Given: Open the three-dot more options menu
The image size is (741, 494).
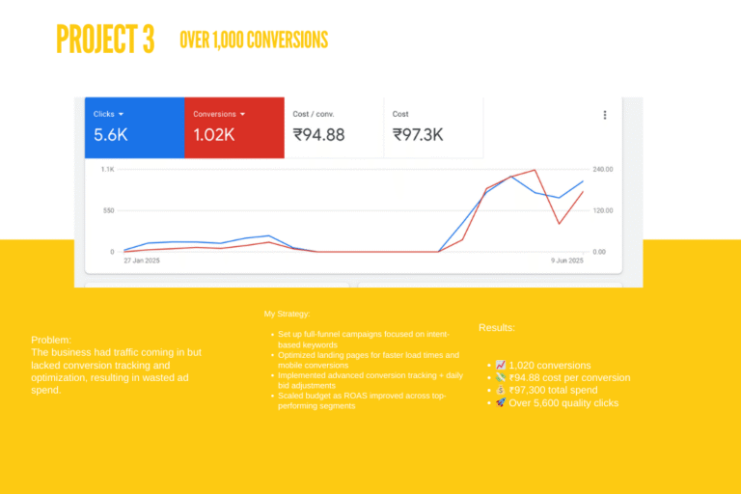Looking at the screenshot, I should (x=605, y=115).
